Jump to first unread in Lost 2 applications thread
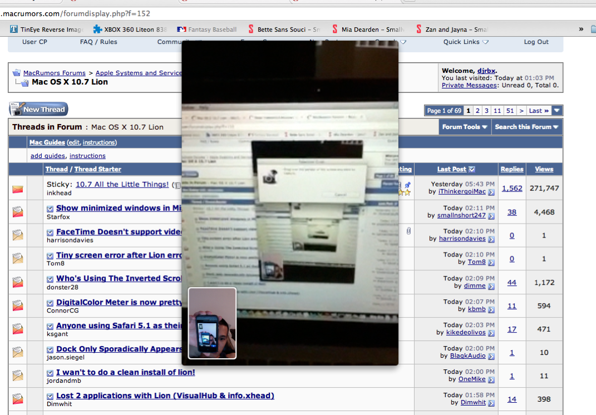Viewport: 596px width, 415px height. point(50,397)
